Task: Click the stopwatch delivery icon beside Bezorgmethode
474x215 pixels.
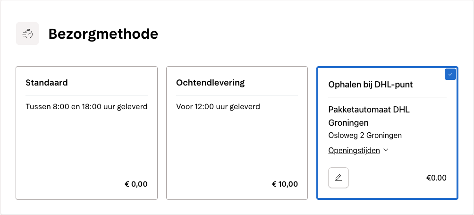Action: [x=27, y=34]
